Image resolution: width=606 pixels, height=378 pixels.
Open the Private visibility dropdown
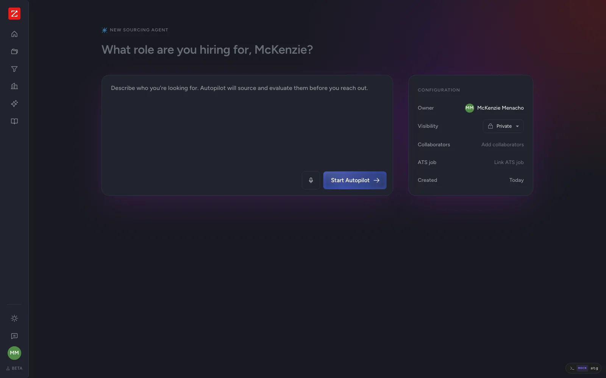[503, 126]
